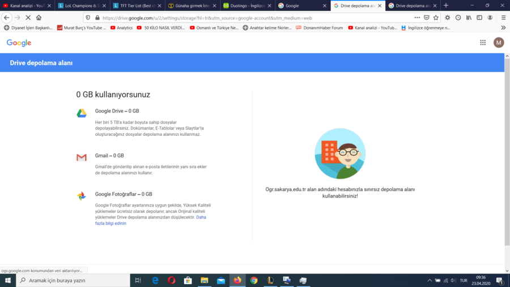Close the TFT Tier List tab
The width and height of the screenshot is (510, 287).
(159, 6)
